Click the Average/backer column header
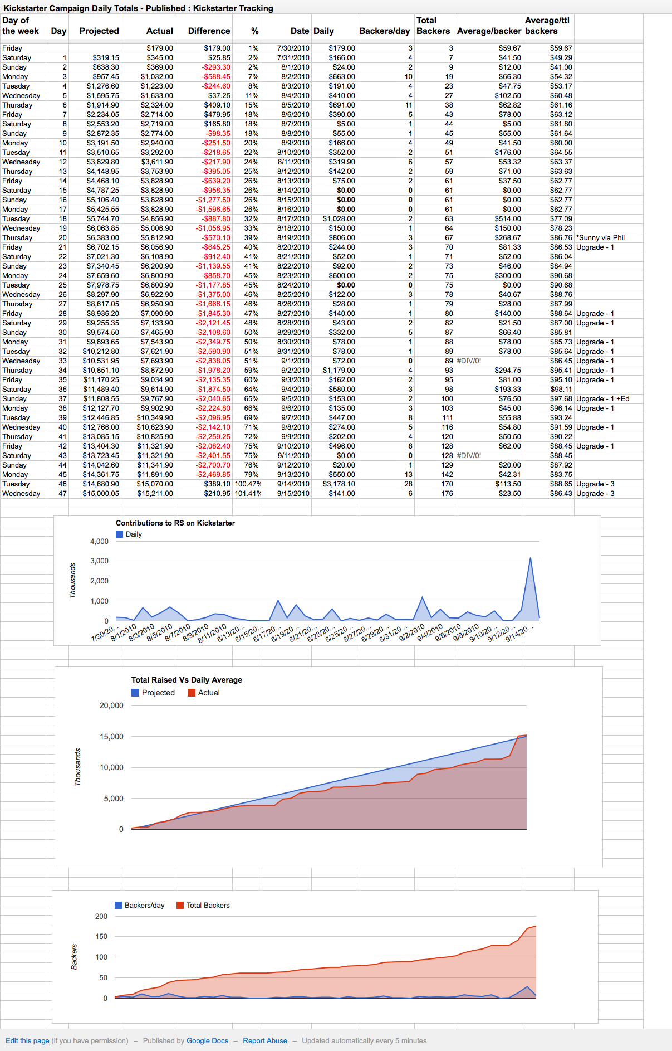Viewport: 672px width, 1051px height. tap(489, 31)
